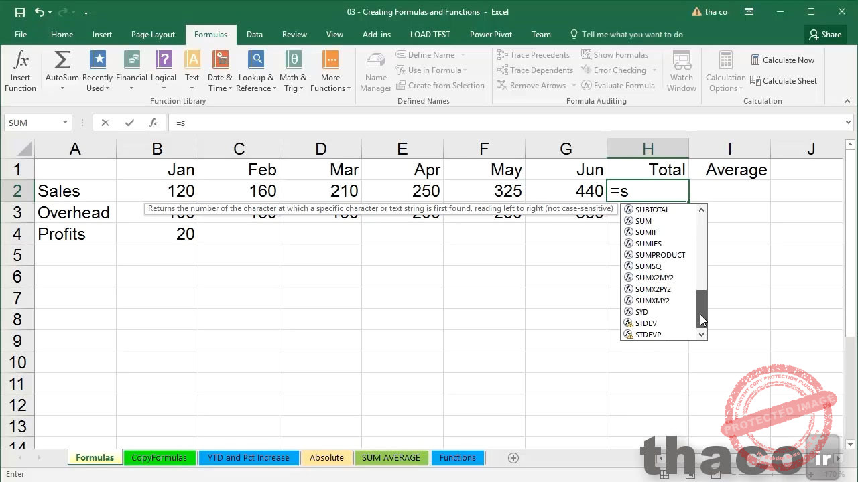Screen dimensions: 858x482
Task: Expand the formula bar chevron
Action: point(849,123)
